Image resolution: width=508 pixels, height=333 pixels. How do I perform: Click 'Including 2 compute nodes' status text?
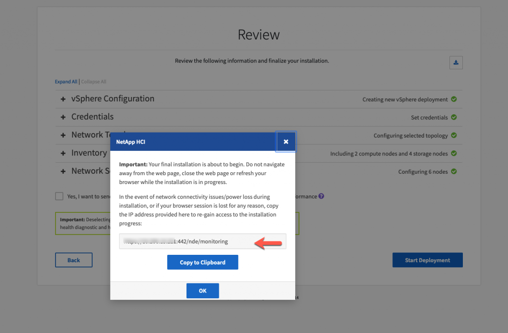(x=389, y=154)
